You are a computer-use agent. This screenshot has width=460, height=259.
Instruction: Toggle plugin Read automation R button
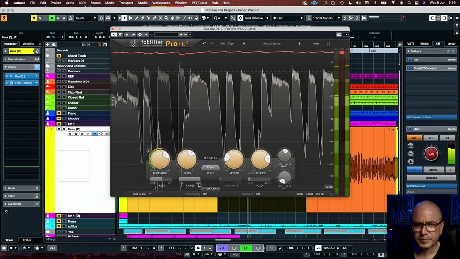pos(127,35)
